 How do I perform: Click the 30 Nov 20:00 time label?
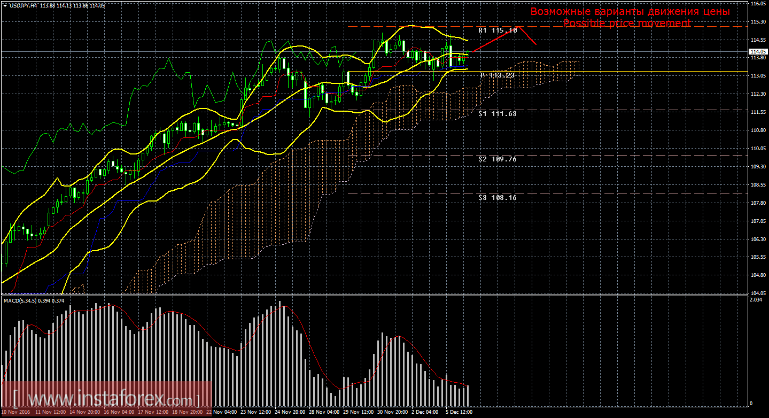pyautogui.click(x=391, y=412)
